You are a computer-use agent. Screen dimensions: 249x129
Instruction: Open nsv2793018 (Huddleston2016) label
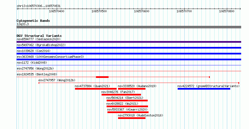click(140, 115)
